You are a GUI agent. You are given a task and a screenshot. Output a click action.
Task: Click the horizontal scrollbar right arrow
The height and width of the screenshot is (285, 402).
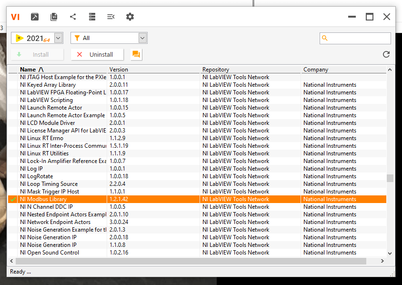pyautogui.click(x=382, y=261)
